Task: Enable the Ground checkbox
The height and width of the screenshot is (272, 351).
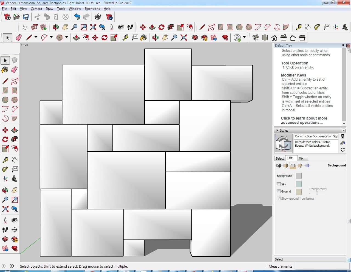Action: [x=279, y=191]
